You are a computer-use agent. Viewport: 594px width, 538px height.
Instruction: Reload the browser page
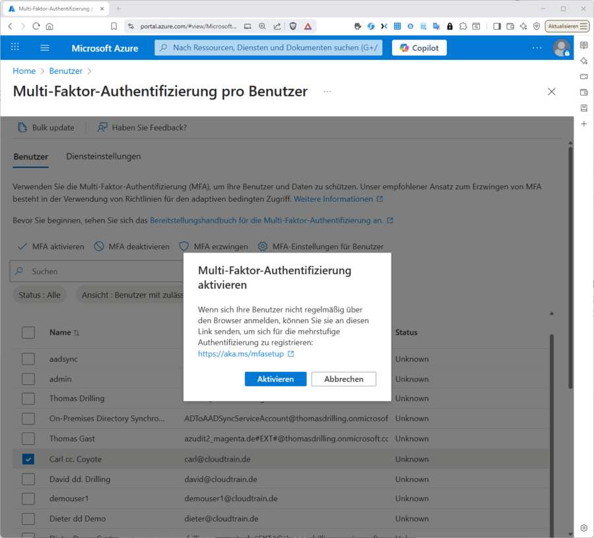[36, 26]
